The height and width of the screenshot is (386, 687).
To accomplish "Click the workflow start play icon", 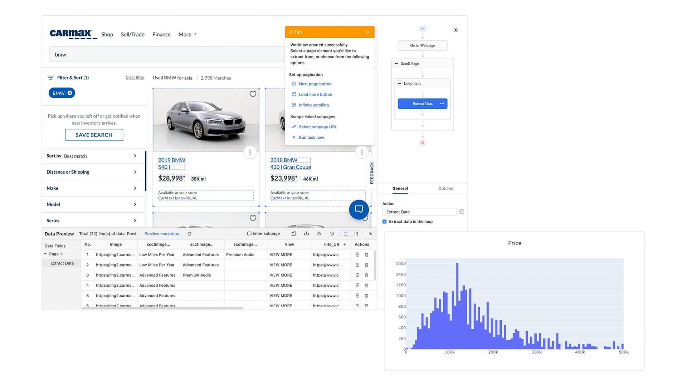I will click(x=423, y=28).
